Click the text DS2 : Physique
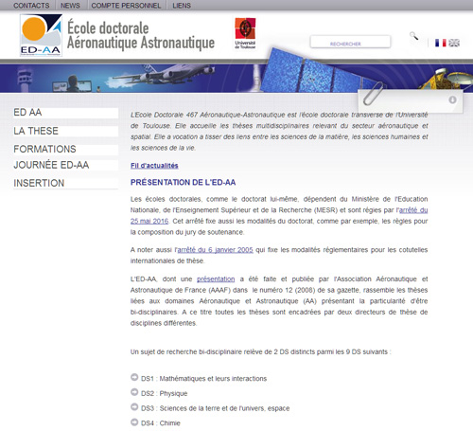The height and width of the screenshot is (431, 473). (x=164, y=393)
